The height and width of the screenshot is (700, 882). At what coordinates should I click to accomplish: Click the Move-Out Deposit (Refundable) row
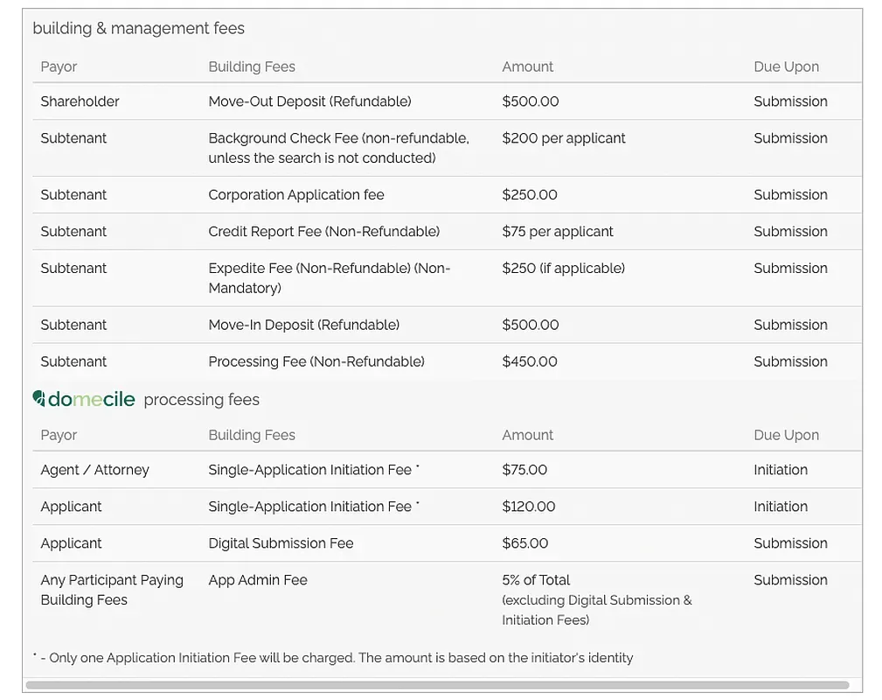pyautogui.click(x=309, y=101)
